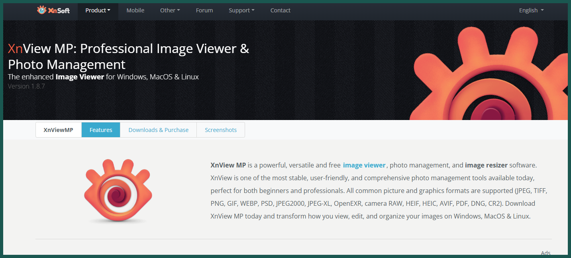Select the XnViewMP tab
This screenshot has height=258, width=571.
click(59, 130)
